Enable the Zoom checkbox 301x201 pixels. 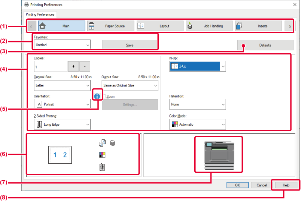pyautogui.click(x=104, y=96)
